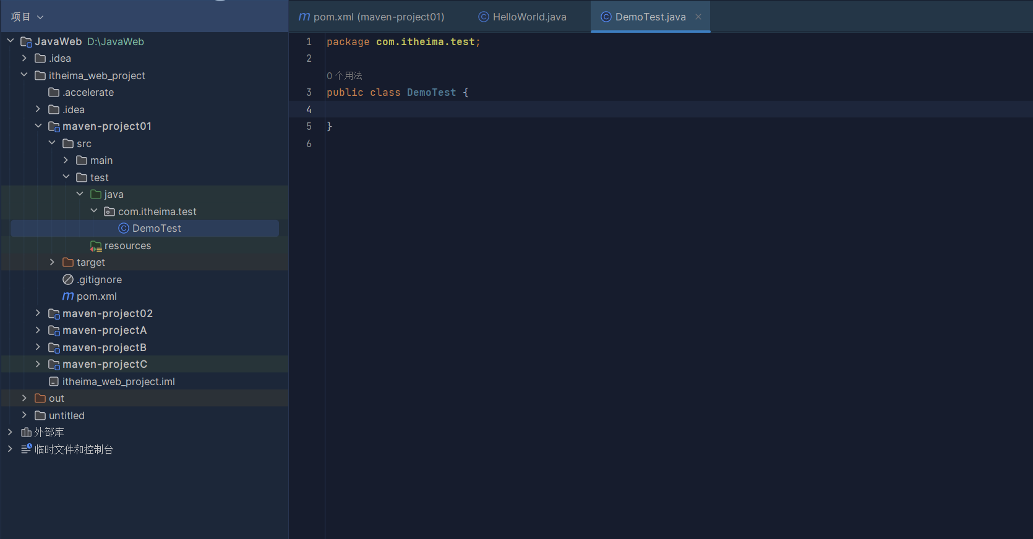Expand the out folder
1033x539 pixels.
[x=24, y=398]
